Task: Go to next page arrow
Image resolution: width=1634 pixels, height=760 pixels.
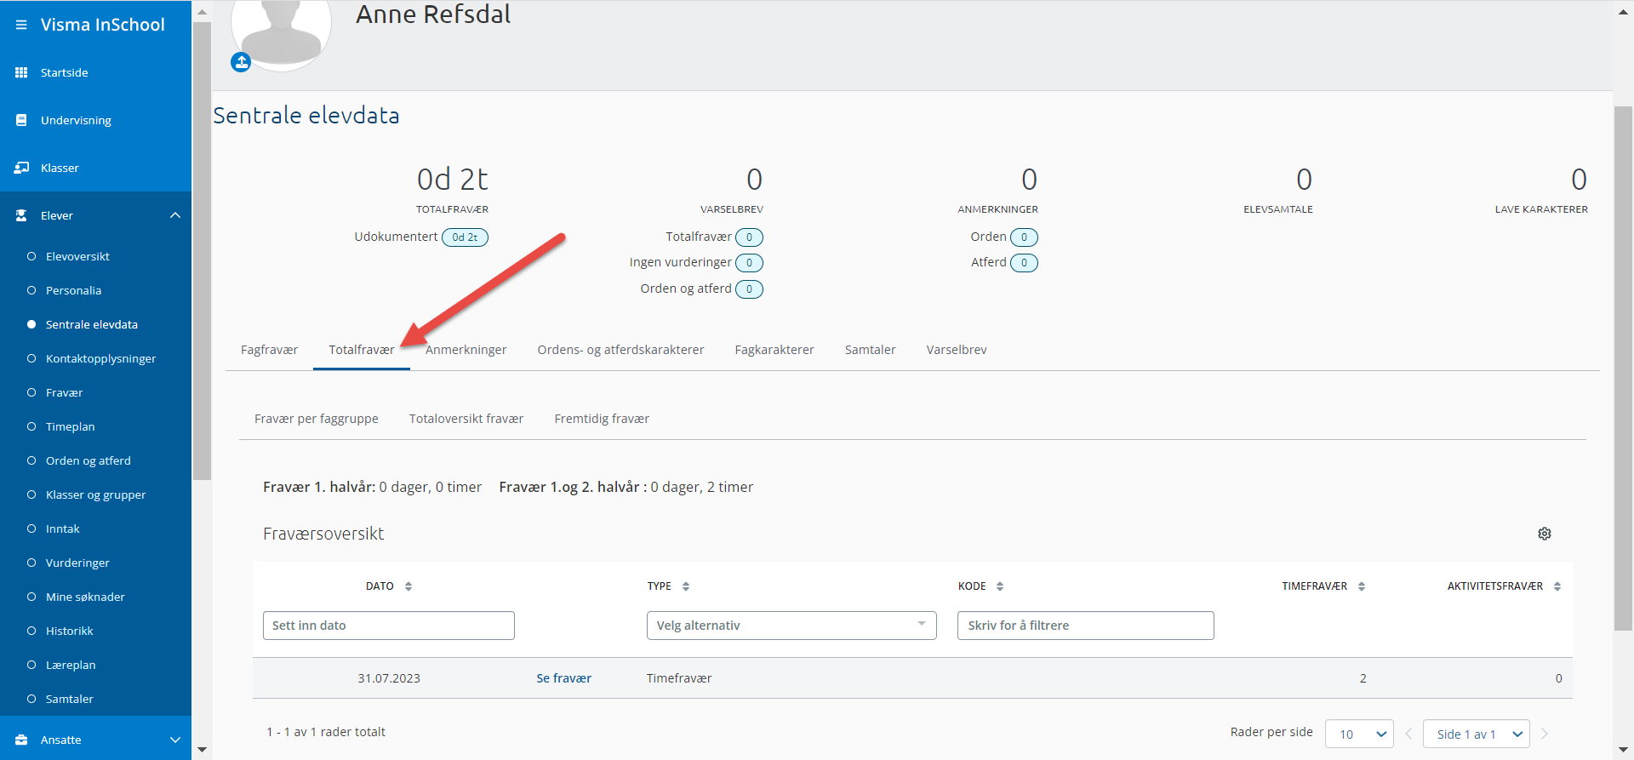Action: (1545, 734)
